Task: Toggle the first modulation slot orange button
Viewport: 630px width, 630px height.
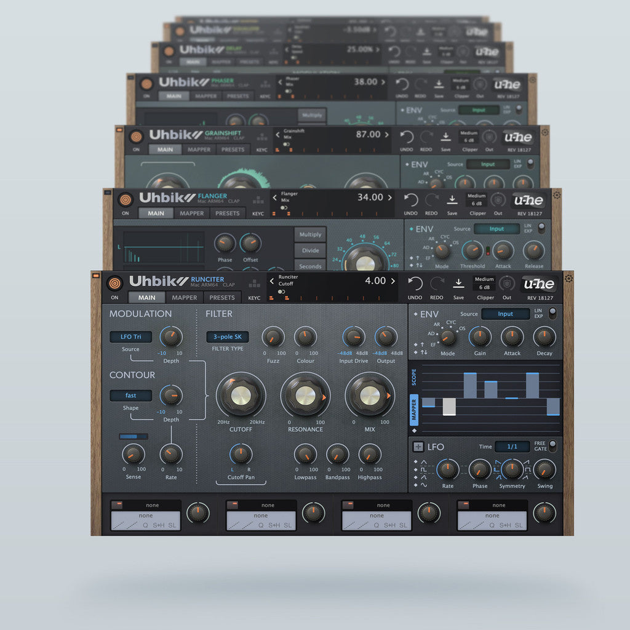Action: tap(117, 504)
